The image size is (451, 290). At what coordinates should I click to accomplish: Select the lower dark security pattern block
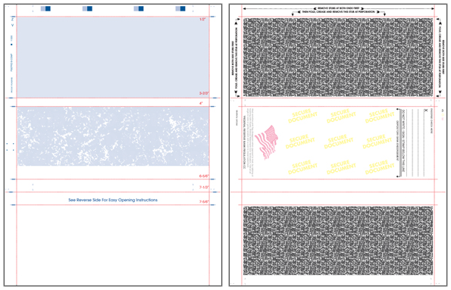tap(338, 241)
